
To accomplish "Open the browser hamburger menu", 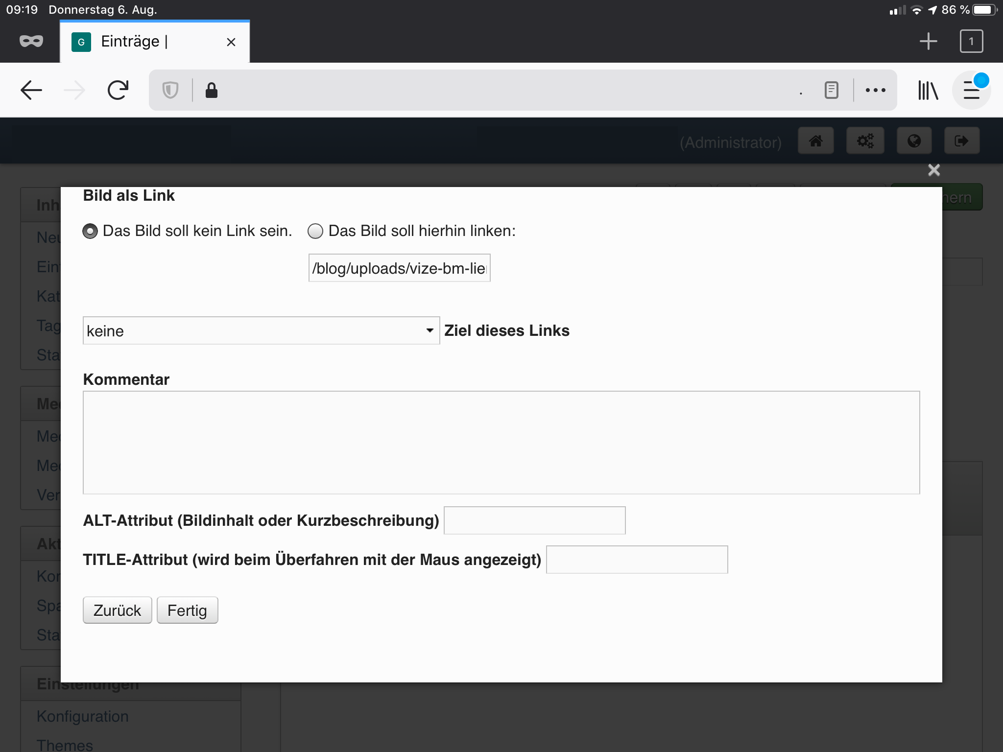I will click(x=971, y=90).
